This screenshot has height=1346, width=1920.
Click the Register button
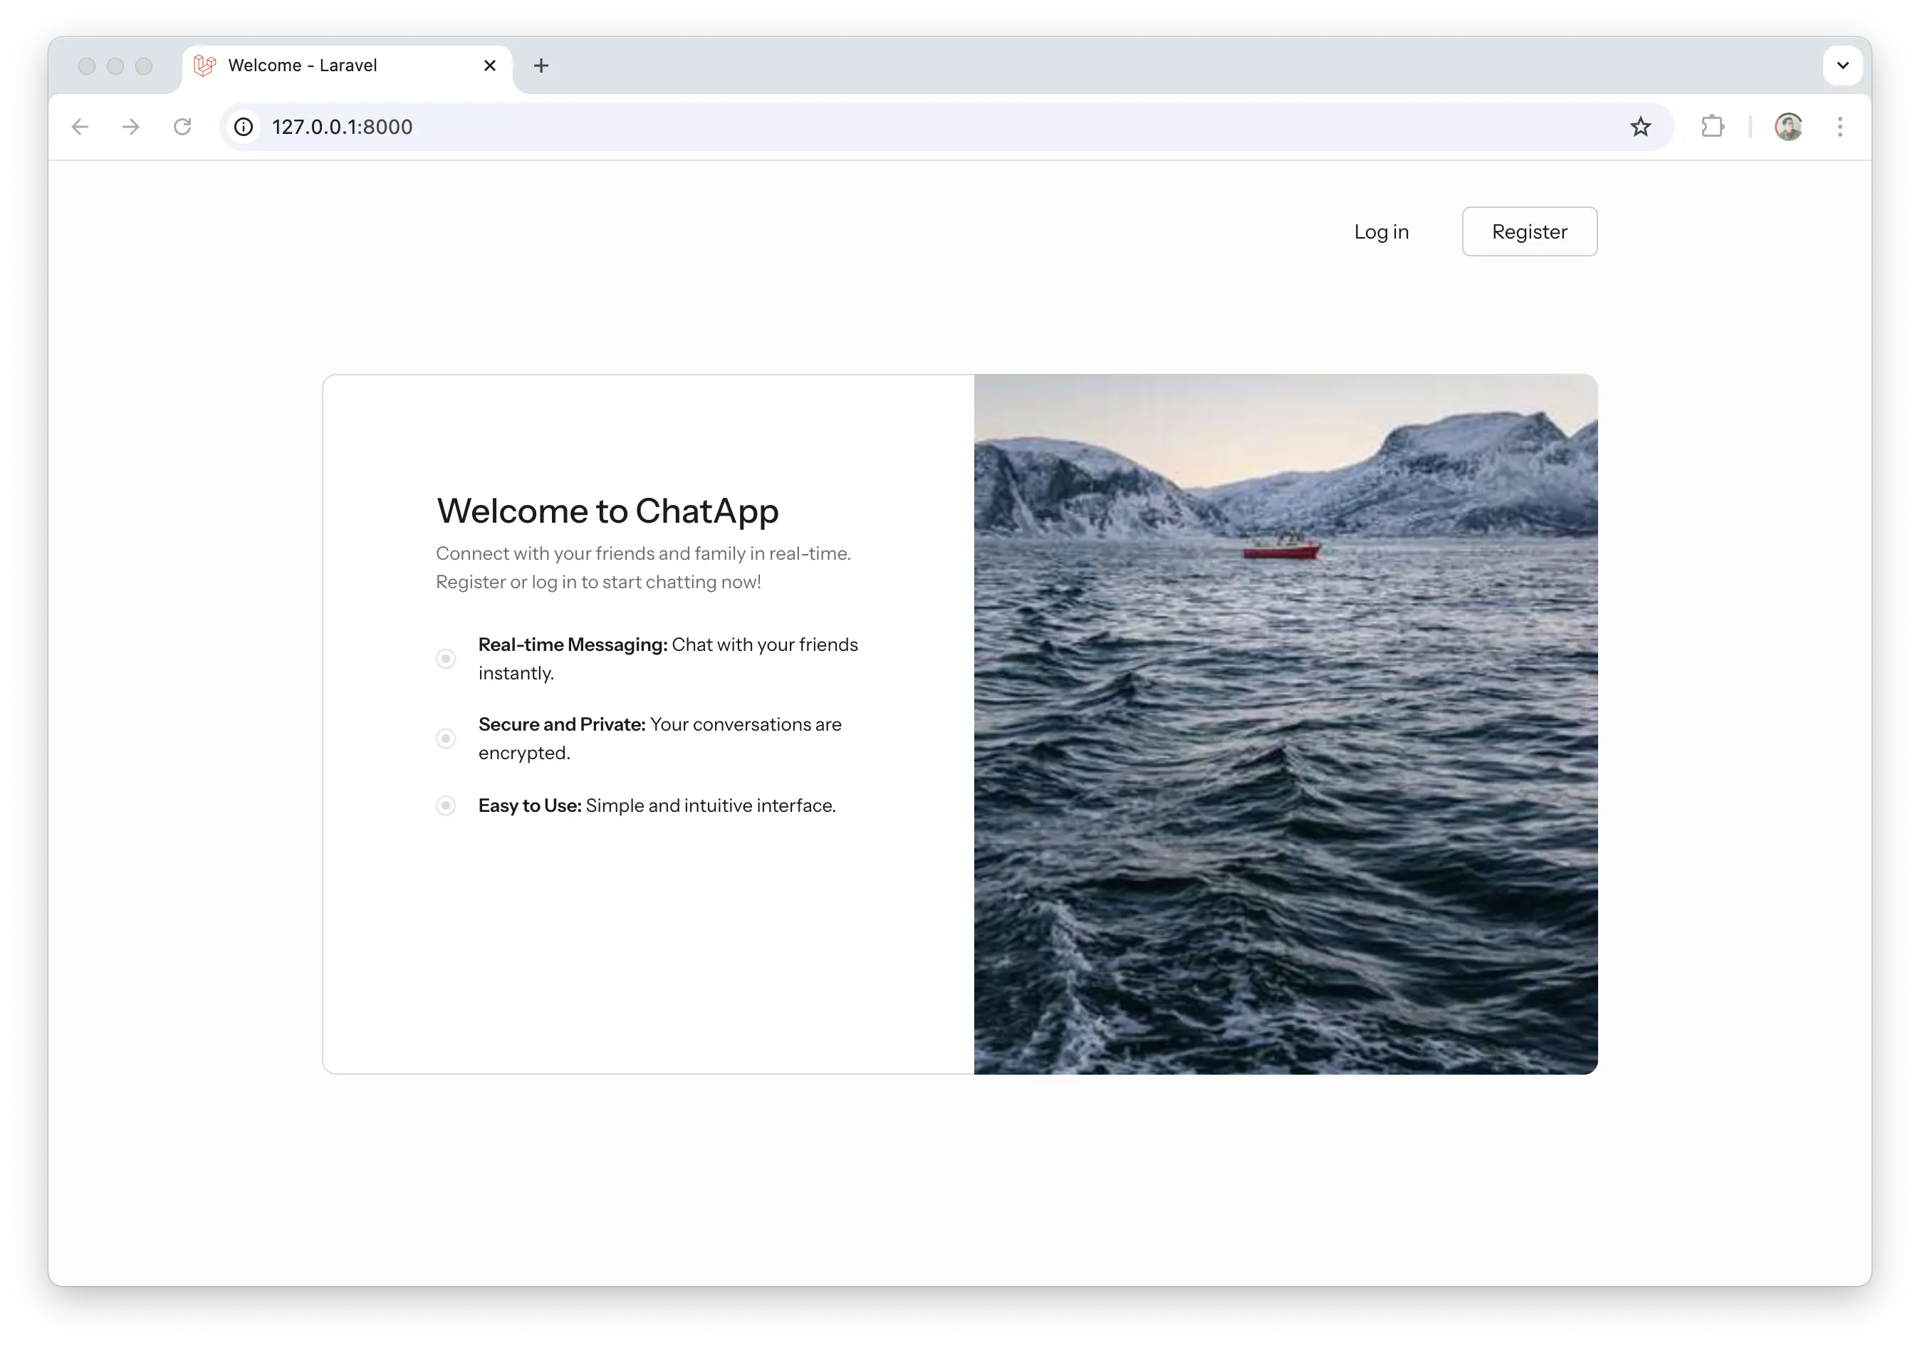coord(1528,232)
